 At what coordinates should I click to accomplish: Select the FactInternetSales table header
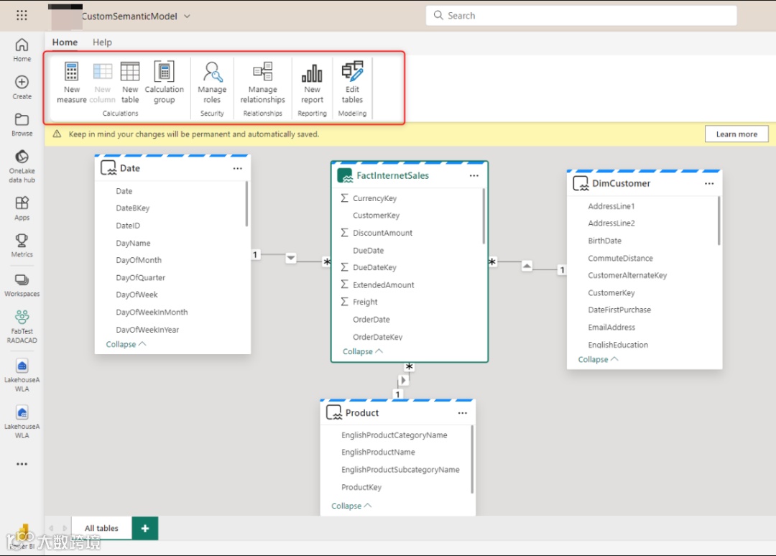410,175
